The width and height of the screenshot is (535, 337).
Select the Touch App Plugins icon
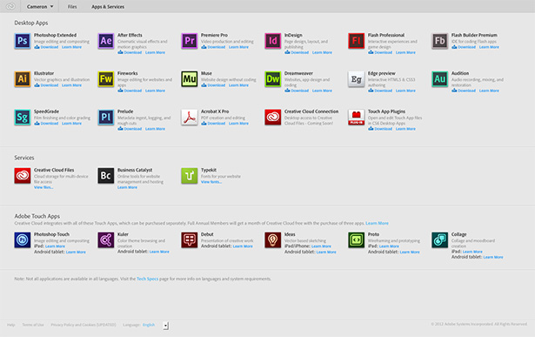tap(356, 118)
